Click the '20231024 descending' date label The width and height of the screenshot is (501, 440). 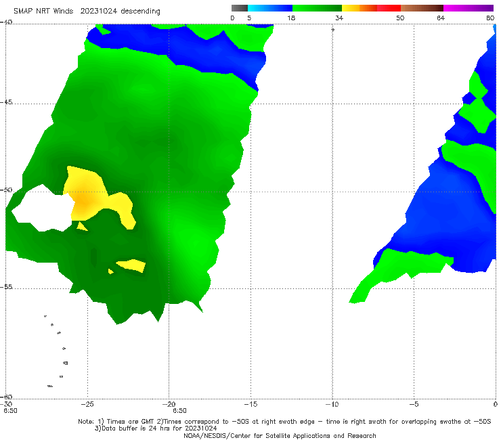coord(120,11)
